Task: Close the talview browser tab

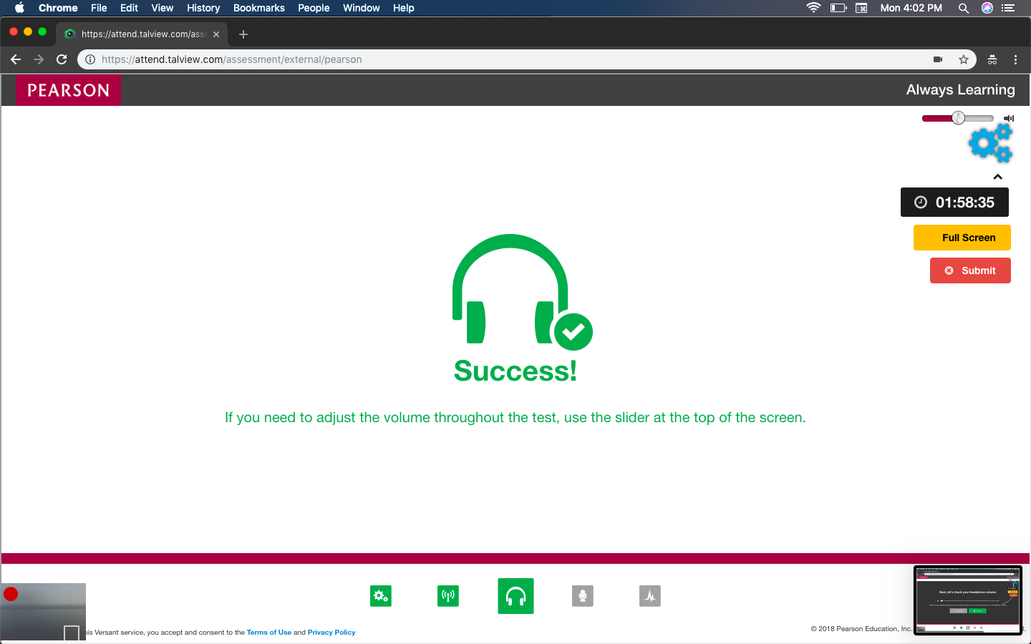Action: [216, 34]
